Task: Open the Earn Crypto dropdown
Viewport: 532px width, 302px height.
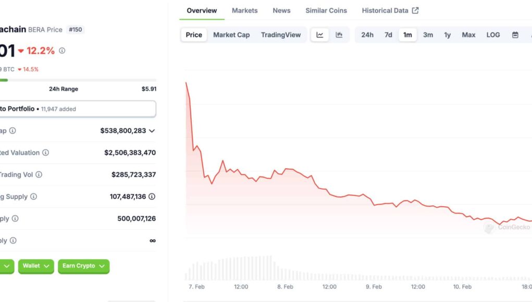Action: coord(83,266)
